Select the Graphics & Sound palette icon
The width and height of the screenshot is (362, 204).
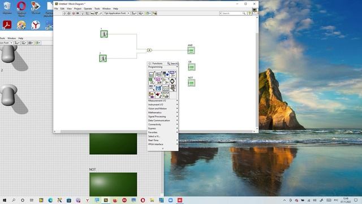coord(158,95)
